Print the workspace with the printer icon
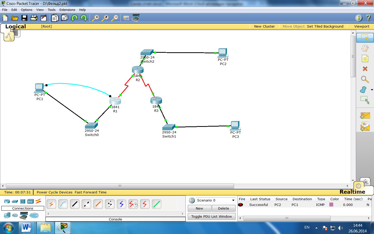Screen dimensions: 374x234 point(34,18)
